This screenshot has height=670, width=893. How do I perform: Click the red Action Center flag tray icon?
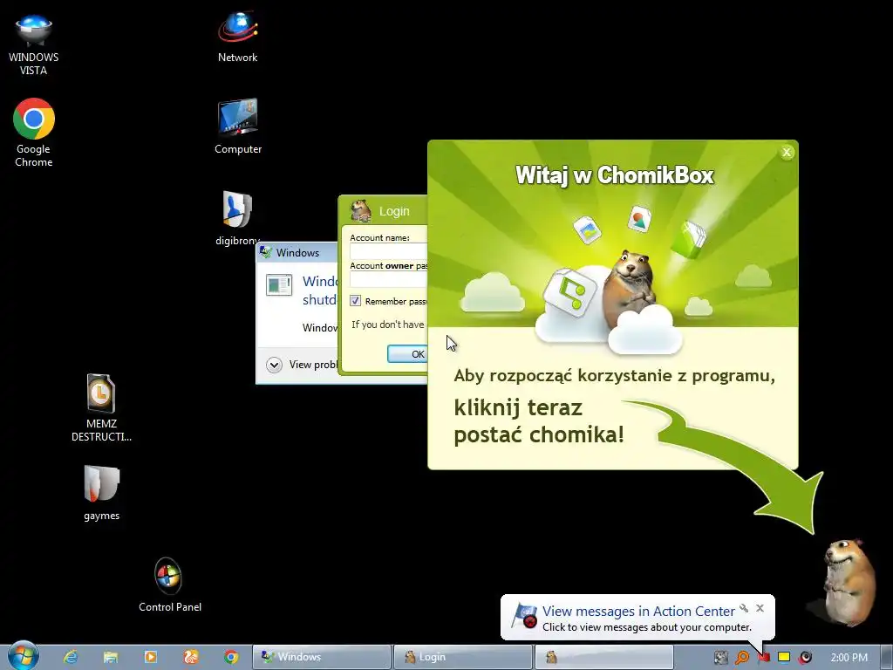pyautogui.click(x=764, y=658)
